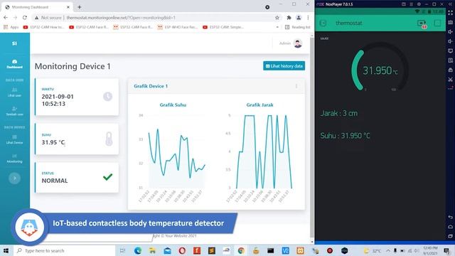
Task: Open Lihat Device sidebar item
Action: tap(14, 139)
